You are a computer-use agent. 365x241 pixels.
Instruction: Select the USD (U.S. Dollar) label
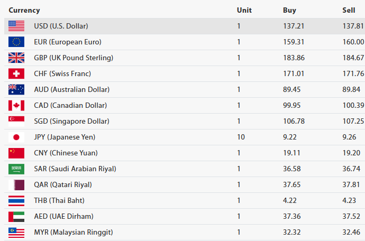click(61, 26)
